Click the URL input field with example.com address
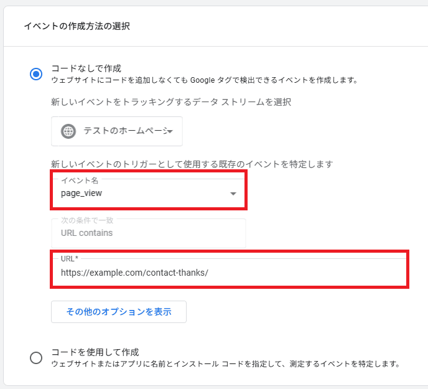 (229, 273)
